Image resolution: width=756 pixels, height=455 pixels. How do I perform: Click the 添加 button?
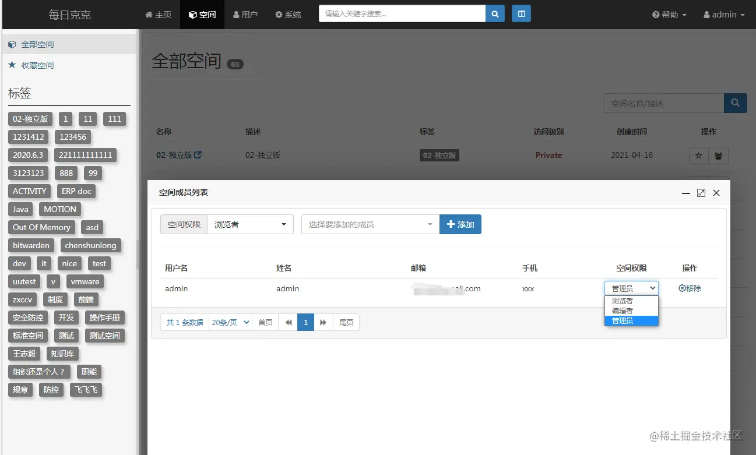[460, 224]
